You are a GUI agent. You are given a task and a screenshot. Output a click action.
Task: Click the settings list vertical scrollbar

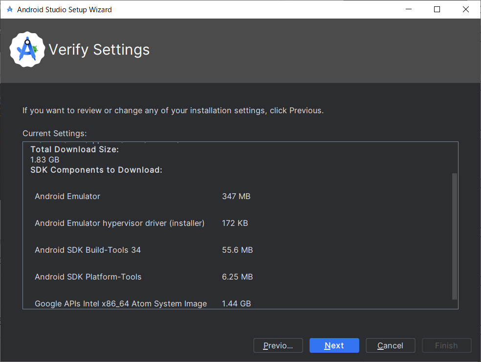click(x=455, y=236)
